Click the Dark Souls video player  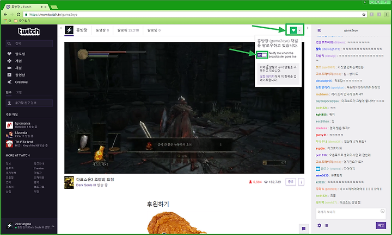[x=184, y=107]
